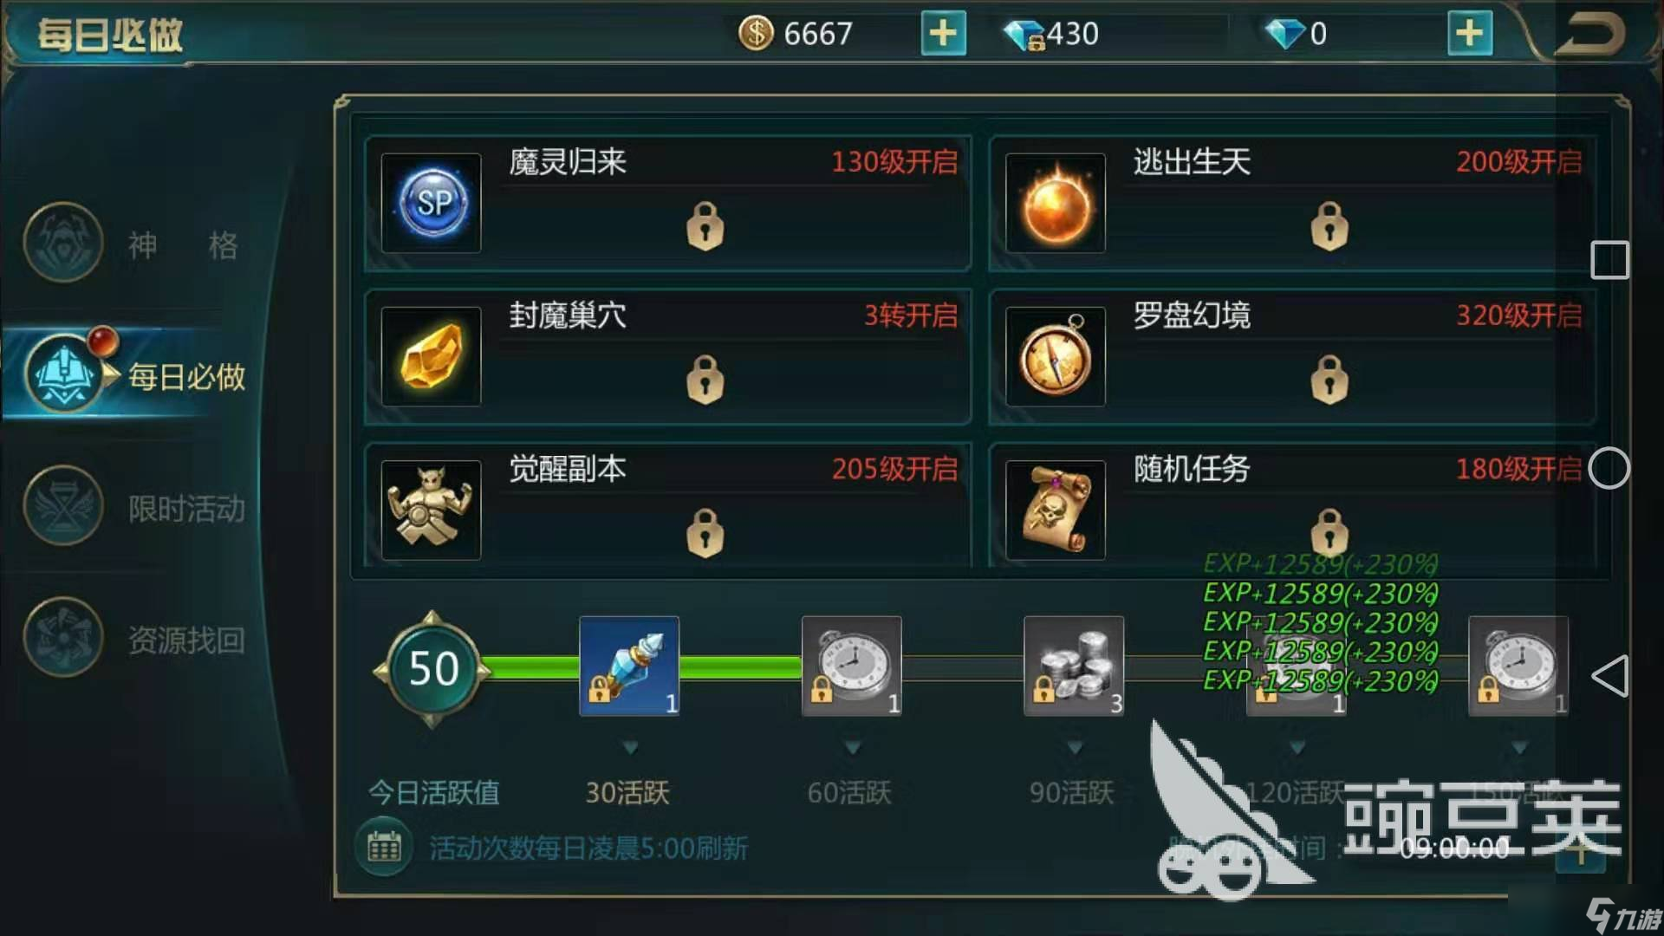The height and width of the screenshot is (936, 1664).
Task: Select the 觉醒副本 golden statue icon
Action: click(x=432, y=510)
